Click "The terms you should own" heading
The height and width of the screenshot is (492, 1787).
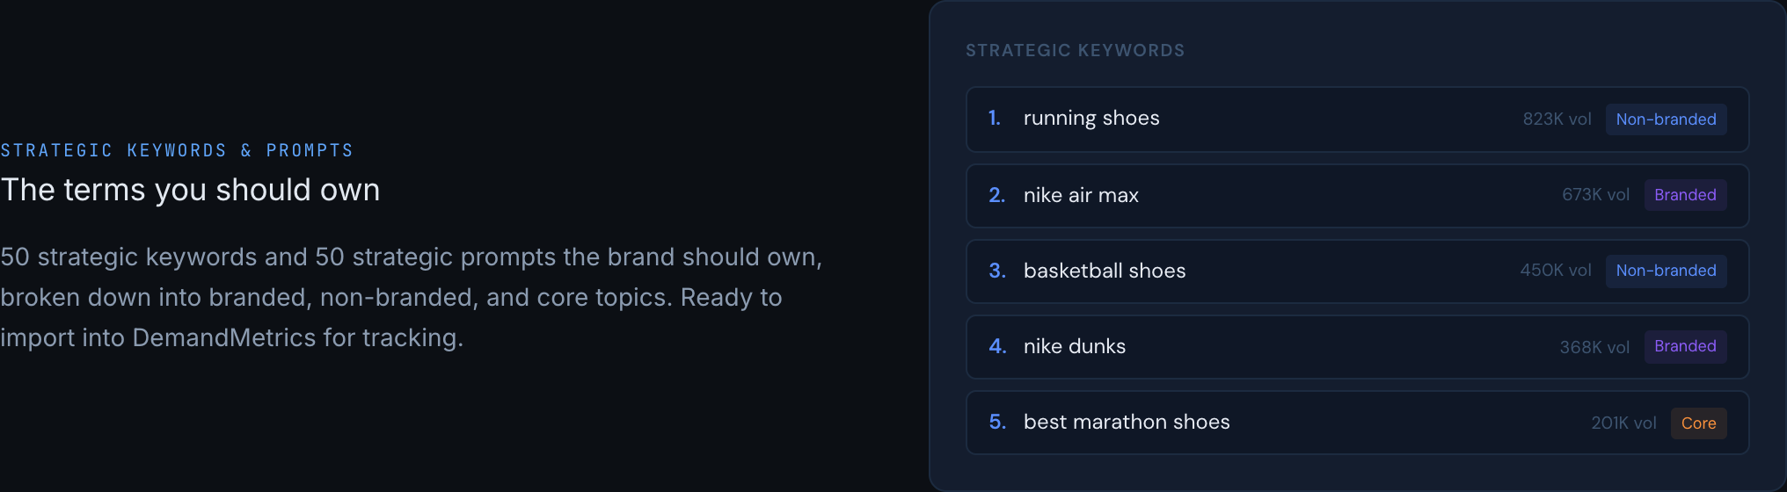[x=190, y=190]
